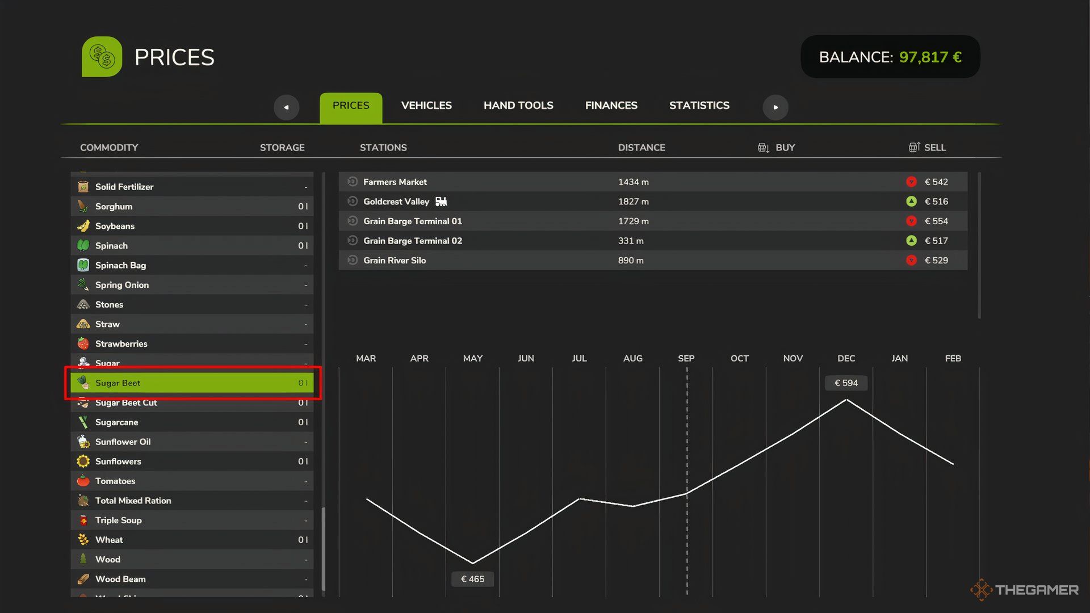Select Sugarcane from commodity list
The width and height of the screenshot is (1090, 613).
pos(192,422)
